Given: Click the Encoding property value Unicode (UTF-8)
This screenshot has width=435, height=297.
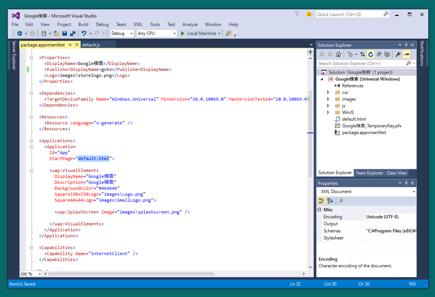Looking at the screenshot, I should [x=382, y=217].
